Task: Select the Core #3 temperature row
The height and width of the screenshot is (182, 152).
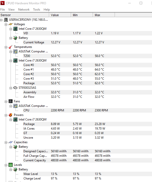Action: [87, 79]
